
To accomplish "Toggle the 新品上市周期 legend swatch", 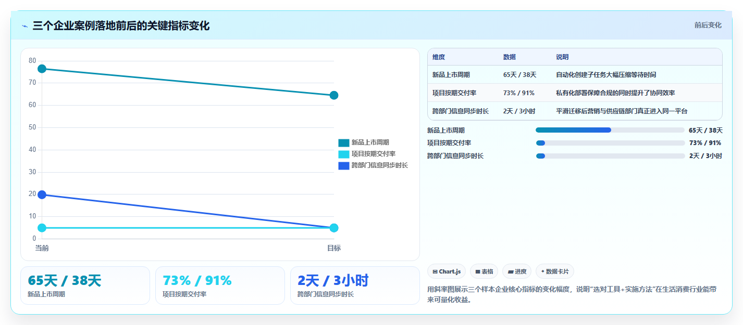I will click(344, 142).
